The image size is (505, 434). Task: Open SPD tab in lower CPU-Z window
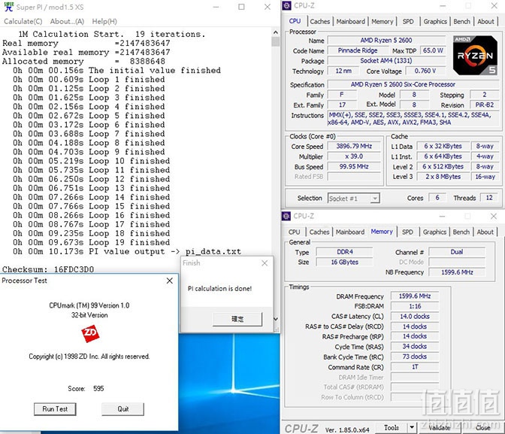point(407,232)
